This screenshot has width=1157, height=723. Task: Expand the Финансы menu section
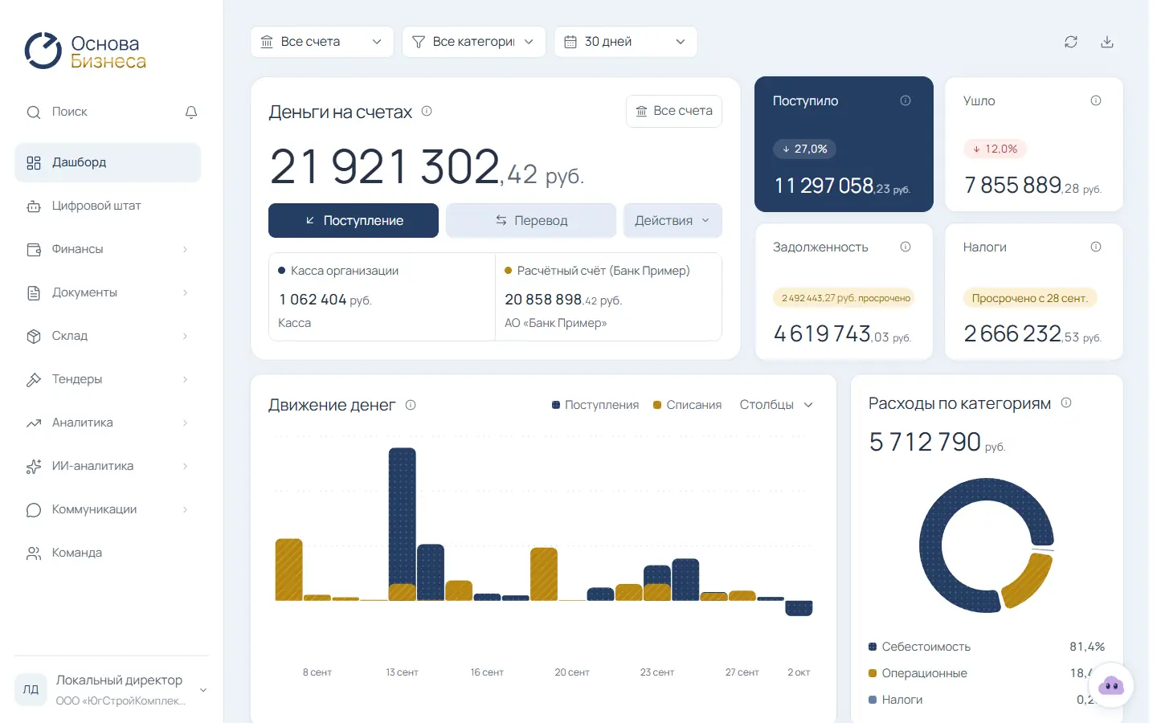tap(108, 249)
